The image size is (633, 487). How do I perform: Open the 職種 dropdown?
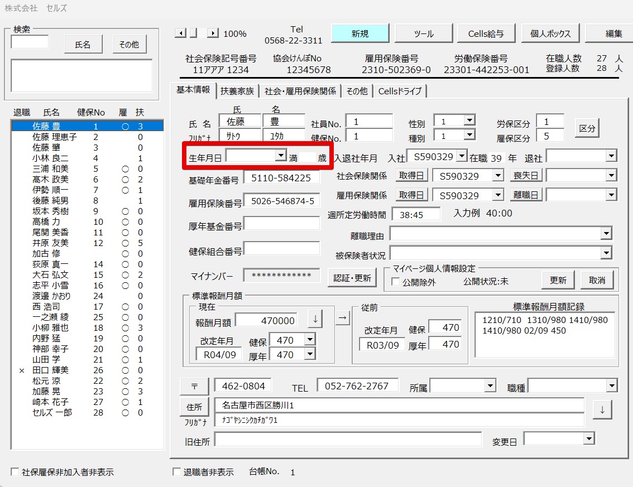[612, 385]
